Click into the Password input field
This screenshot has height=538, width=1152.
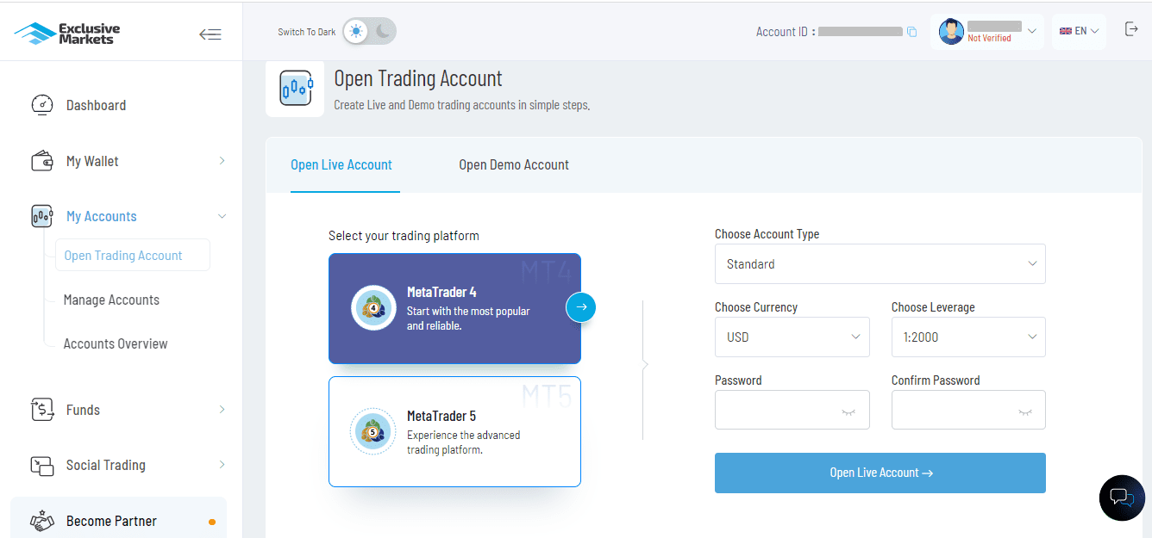(792, 411)
